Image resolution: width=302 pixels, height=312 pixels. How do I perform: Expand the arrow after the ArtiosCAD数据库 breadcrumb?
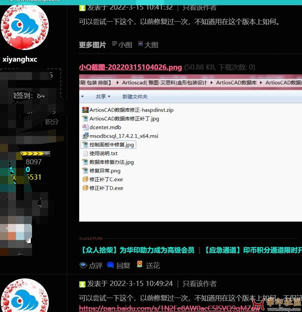pos(261,82)
